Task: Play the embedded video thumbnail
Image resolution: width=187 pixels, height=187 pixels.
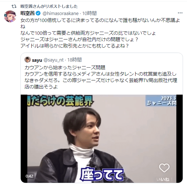Action: tap(102, 139)
